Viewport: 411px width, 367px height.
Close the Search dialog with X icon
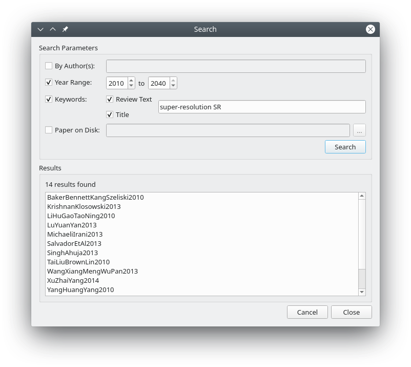pos(370,29)
